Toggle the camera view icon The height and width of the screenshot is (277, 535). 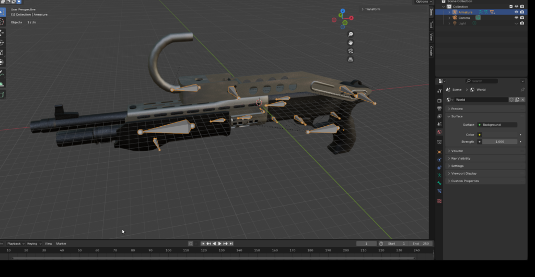coord(351,51)
